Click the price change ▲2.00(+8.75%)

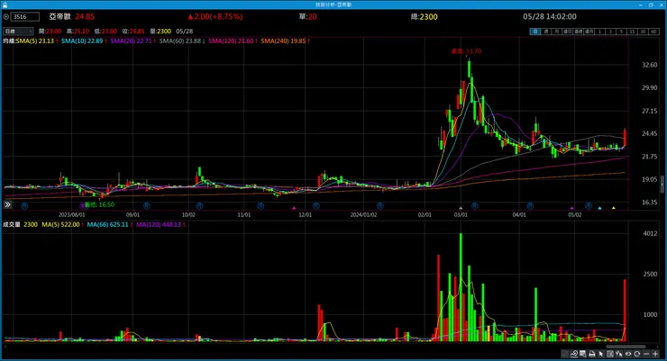coord(215,16)
